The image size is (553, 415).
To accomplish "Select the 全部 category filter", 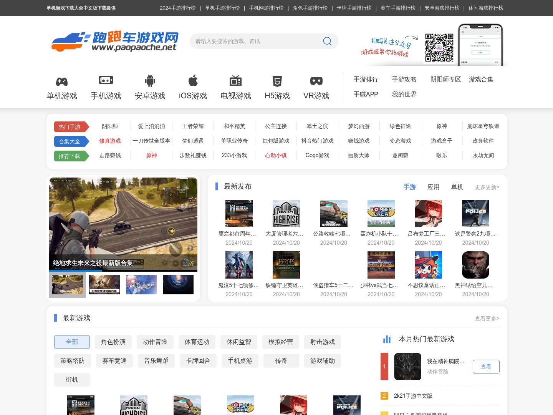I will point(72,342).
